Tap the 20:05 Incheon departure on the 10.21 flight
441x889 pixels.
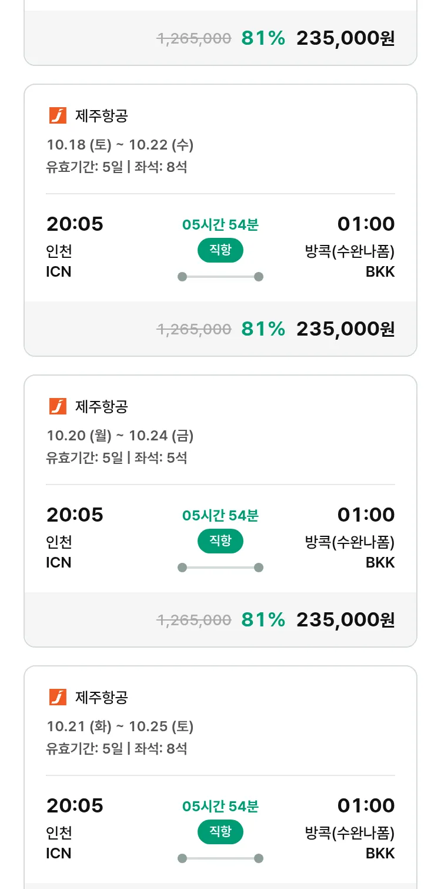[75, 805]
